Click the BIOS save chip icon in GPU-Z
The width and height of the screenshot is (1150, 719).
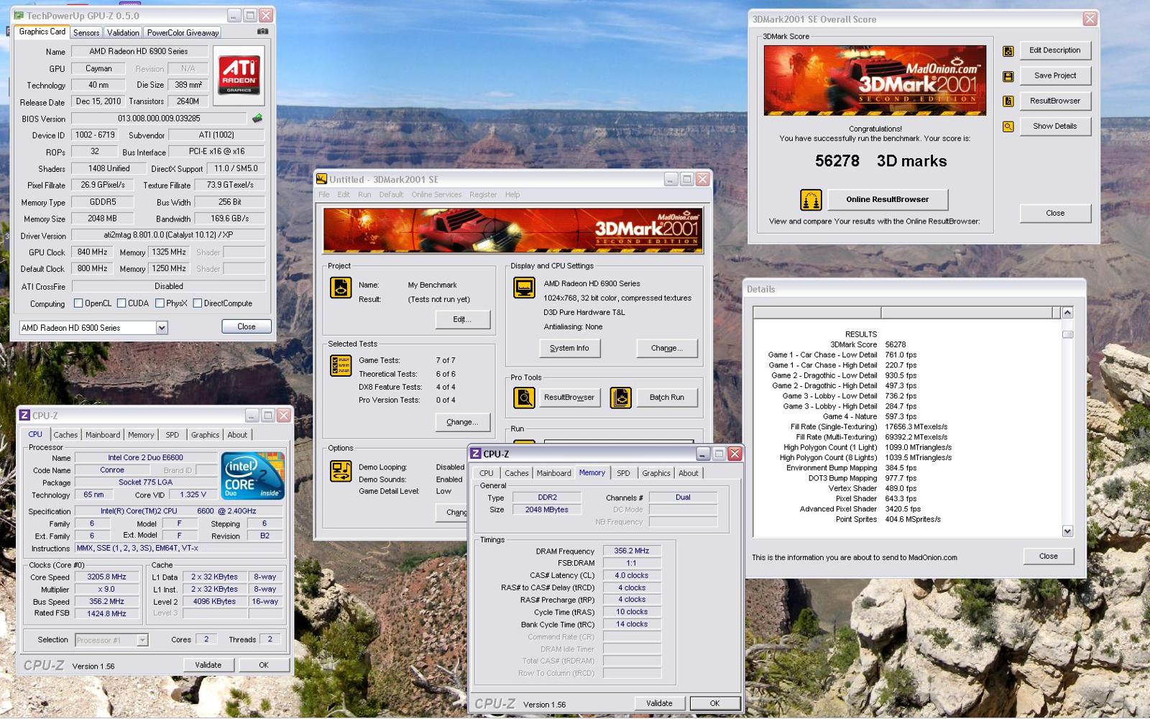257,118
